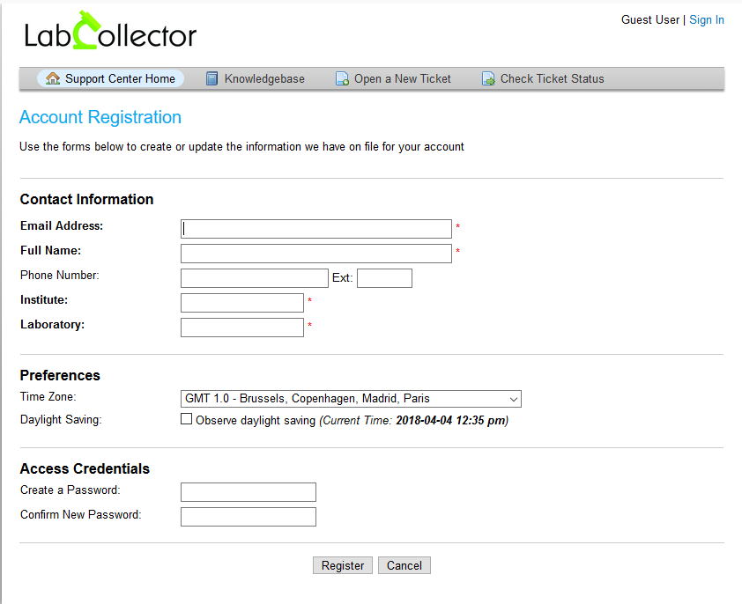Click the house icon for Support Center Home
The height and width of the screenshot is (604, 742).
(x=53, y=78)
